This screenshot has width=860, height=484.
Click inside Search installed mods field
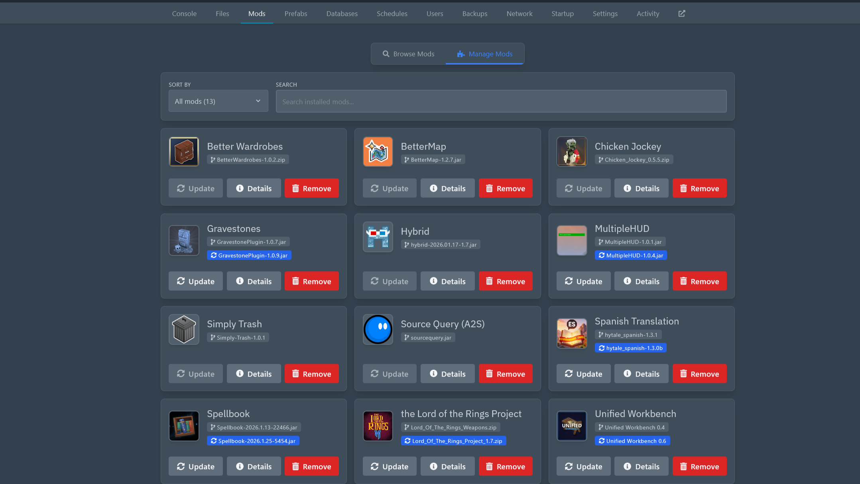pyautogui.click(x=501, y=102)
